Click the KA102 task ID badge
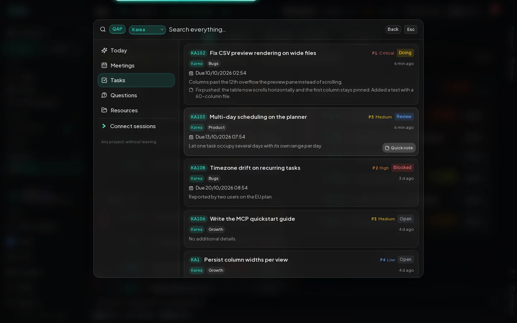The width and height of the screenshot is (517, 323). pos(198,53)
